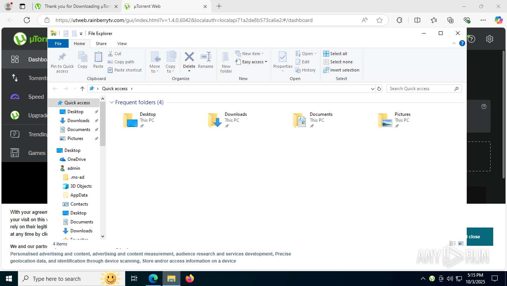507x286 pixels.
Task: Select 3D Objects in navigation pane
Action: click(x=77, y=186)
